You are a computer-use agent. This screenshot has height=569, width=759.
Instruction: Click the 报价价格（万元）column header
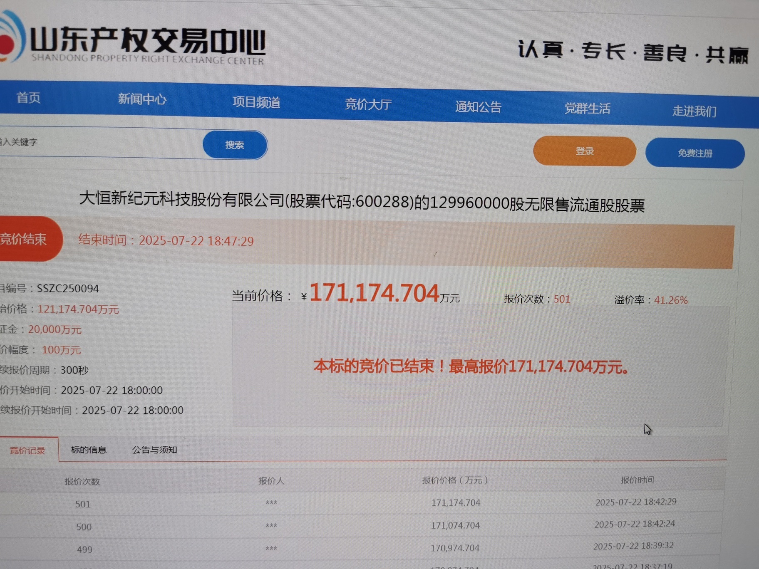[x=455, y=480]
